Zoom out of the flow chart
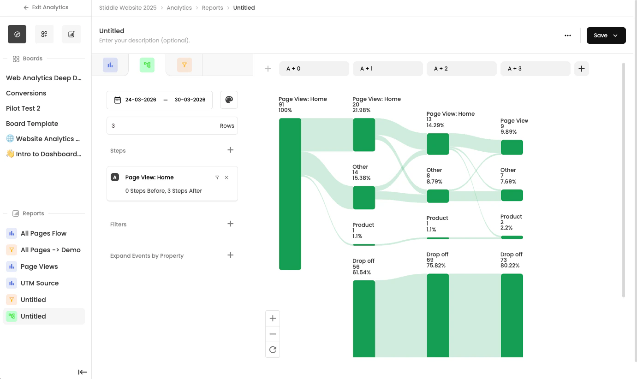The image size is (637, 379). [273, 334]
